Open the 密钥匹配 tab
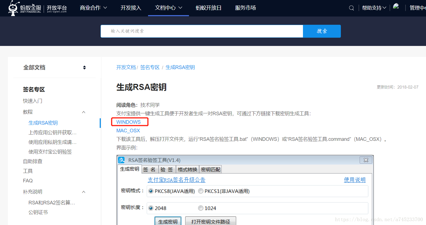426x225 pixels. pyautogui.click(x=210, y=169)
